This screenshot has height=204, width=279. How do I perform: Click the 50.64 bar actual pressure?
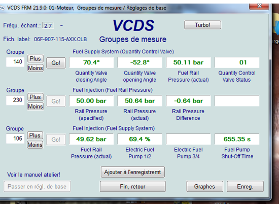pos(140,101)
